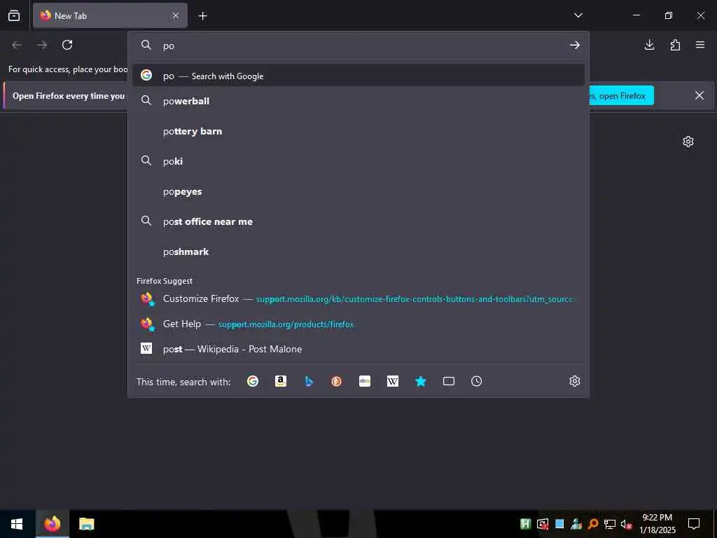Search this time with eBay
Screen dimensions: 717x538
[x=364, y=381]
